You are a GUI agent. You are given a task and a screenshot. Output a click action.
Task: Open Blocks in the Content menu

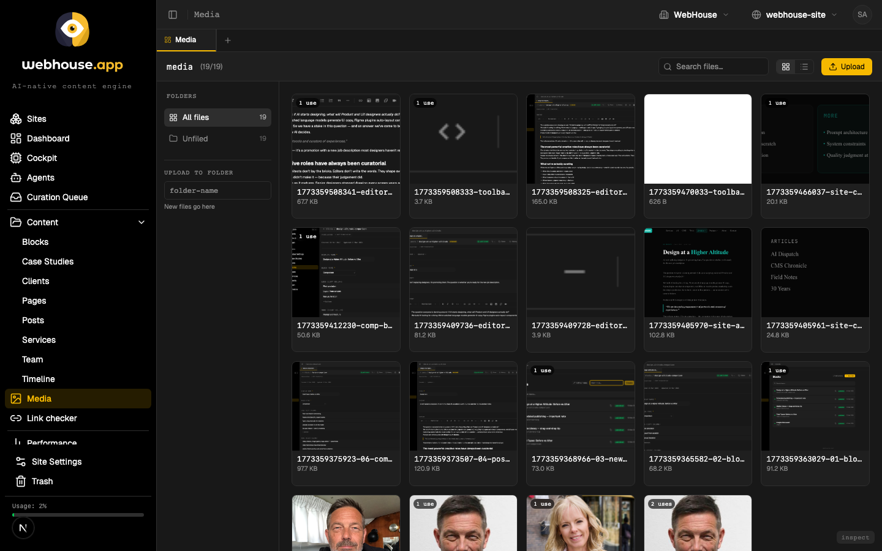click(x=35, y=242)
